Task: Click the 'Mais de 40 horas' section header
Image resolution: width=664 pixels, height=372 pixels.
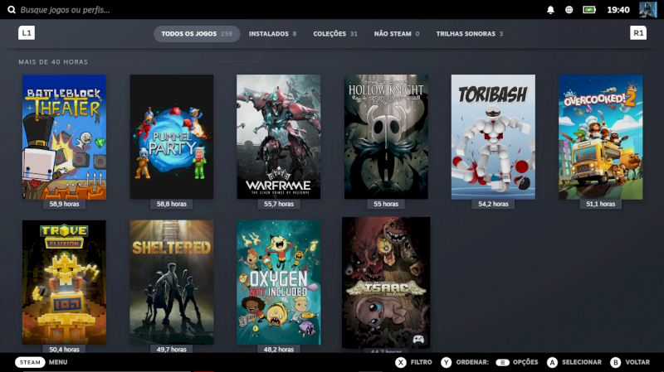Action: [53, 61]
